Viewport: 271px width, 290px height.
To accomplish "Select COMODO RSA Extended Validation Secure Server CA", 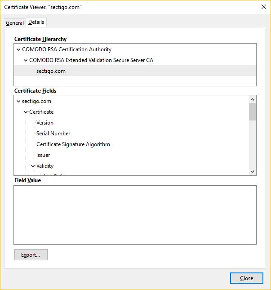I will coord(91,60).
